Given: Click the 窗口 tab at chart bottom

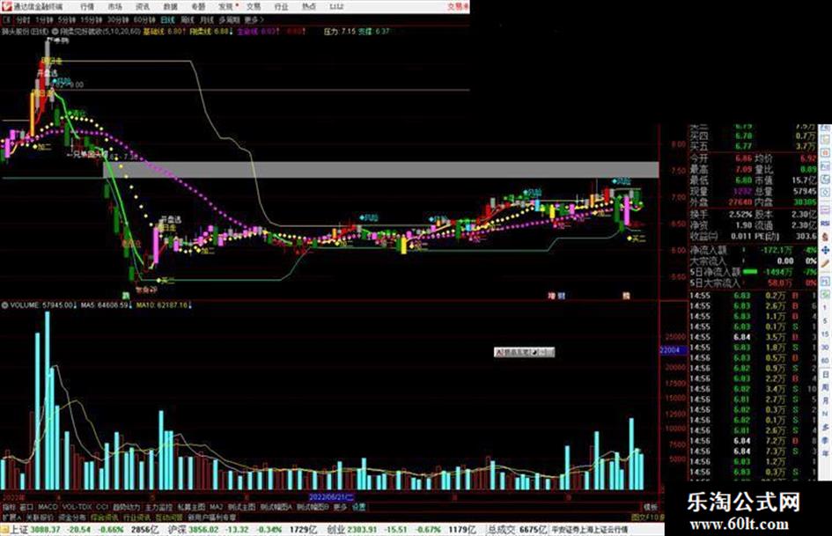Looking at the screenshot, I should (26, 507).
